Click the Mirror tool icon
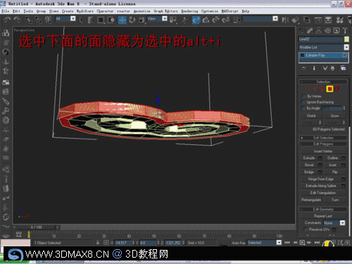The image size is (352, 264). coord(285,20)
